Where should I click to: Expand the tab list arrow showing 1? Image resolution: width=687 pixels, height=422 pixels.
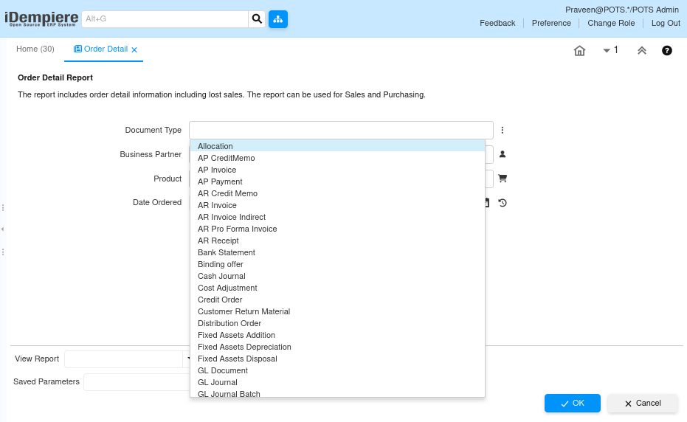(x=610, y=50)
